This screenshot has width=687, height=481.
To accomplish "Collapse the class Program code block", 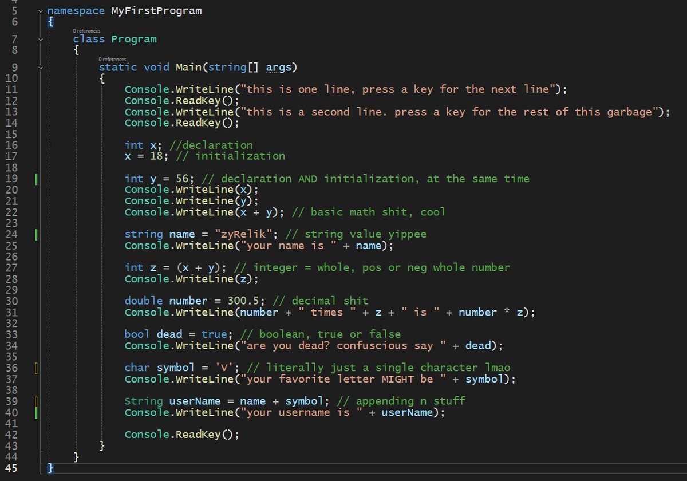I will [40, 40].
